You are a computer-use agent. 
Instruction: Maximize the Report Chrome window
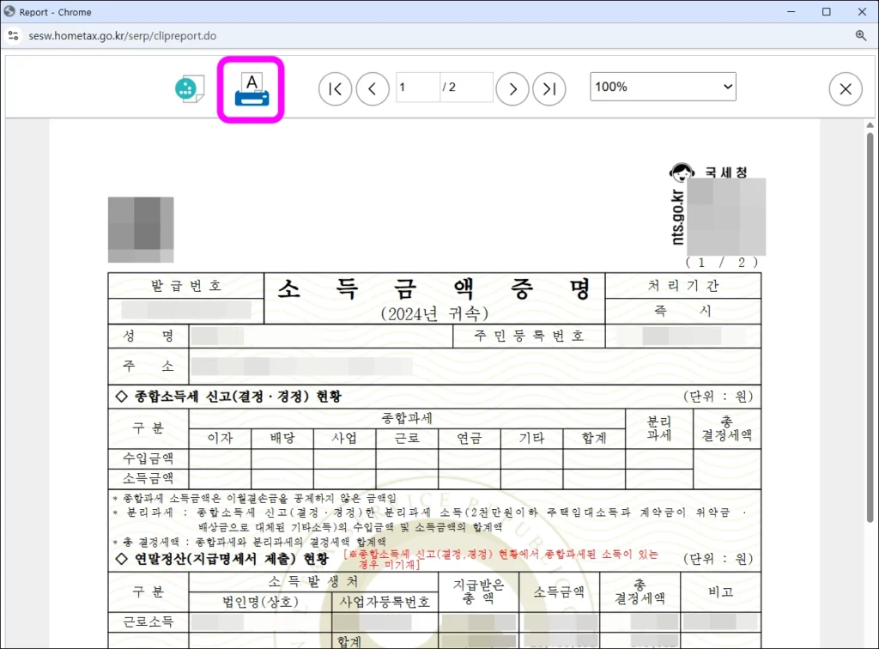click(827, 12)
